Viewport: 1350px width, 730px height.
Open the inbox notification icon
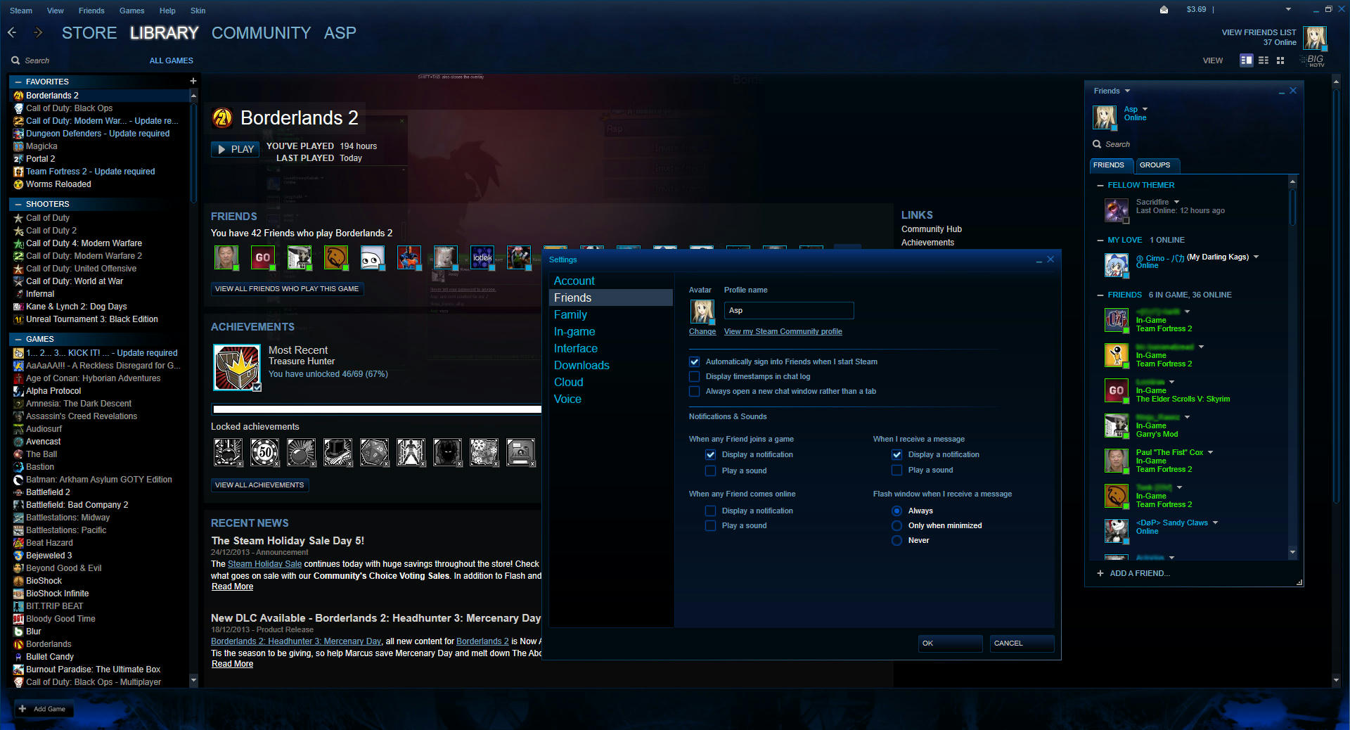1164,10
